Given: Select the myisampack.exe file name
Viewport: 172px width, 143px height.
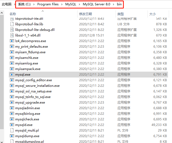Looking at the screenshot, I should (x=28, y=69).
